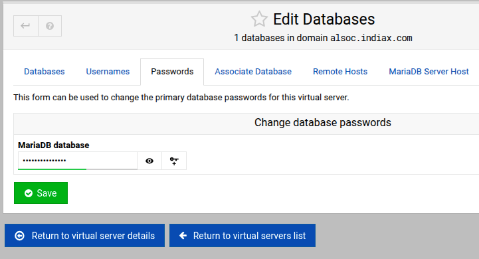Go to Associate Database tab
The height and width of the screenshot is (259, 479).
coord(253,72)
